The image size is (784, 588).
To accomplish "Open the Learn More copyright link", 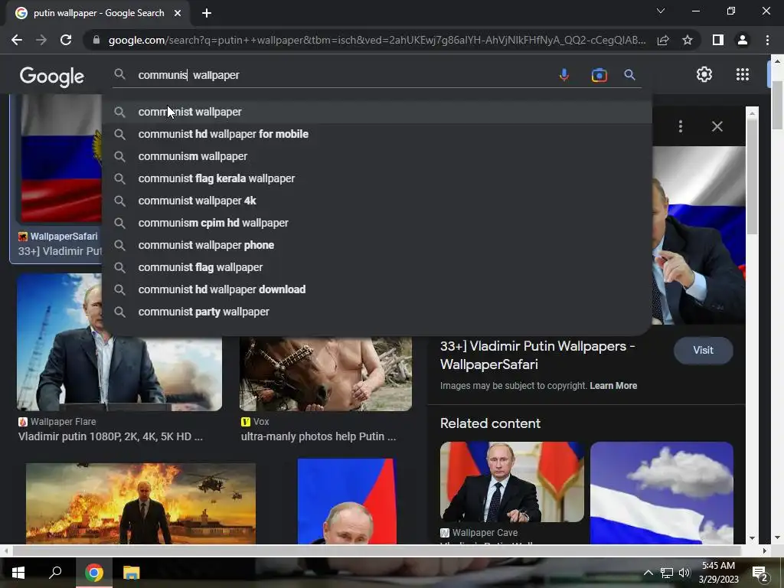I will [613, 386].
